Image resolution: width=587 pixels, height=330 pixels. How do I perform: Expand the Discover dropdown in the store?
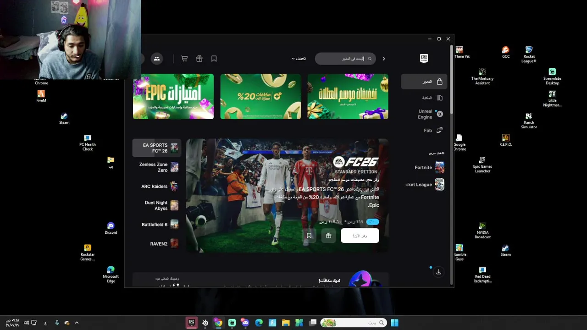tap(299, 59)
